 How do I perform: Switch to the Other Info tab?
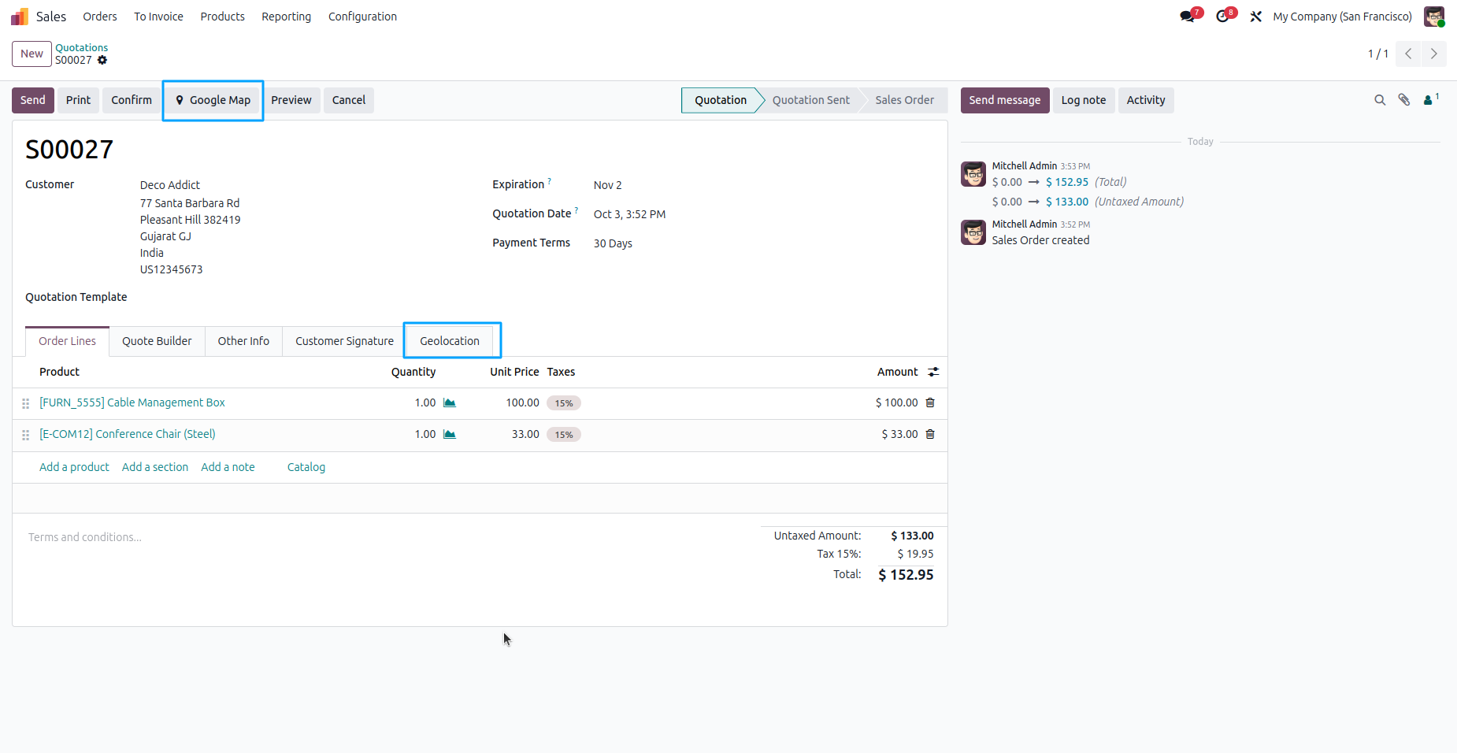coord(243,341)
